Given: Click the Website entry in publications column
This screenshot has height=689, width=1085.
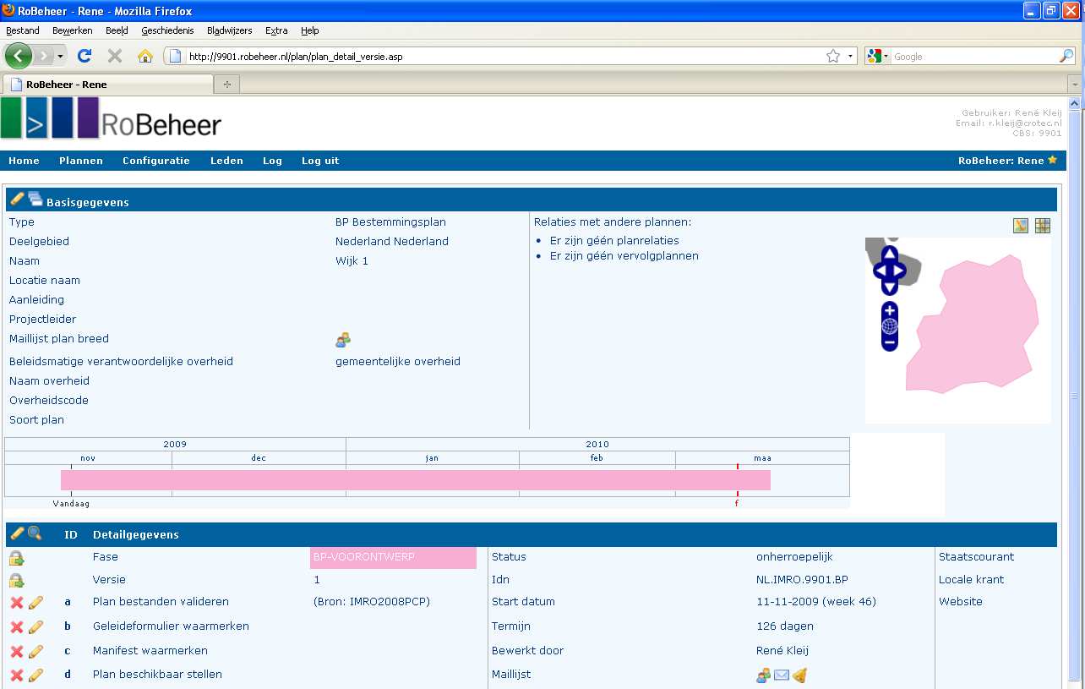Looking at the screenshot, I should tap(961, 602).
